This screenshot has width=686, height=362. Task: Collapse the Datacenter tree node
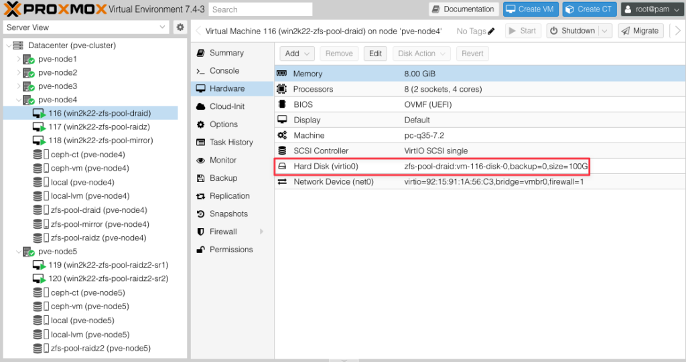pos(9,45)
